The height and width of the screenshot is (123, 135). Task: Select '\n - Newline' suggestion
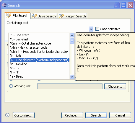(x=40, y=64)
